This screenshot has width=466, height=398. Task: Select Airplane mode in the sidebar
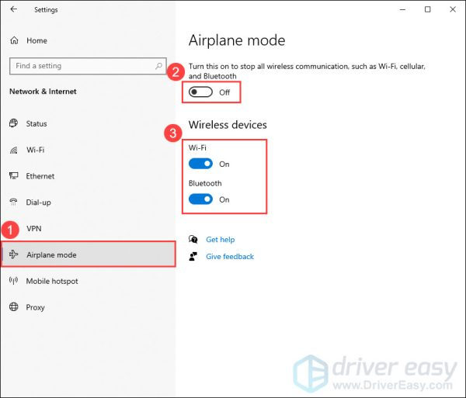(x=89, y=254)
